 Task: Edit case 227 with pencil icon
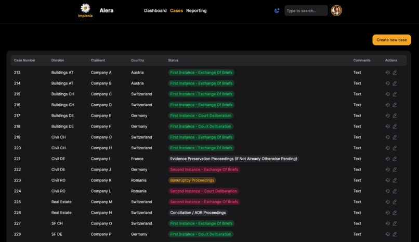(395, 223)
